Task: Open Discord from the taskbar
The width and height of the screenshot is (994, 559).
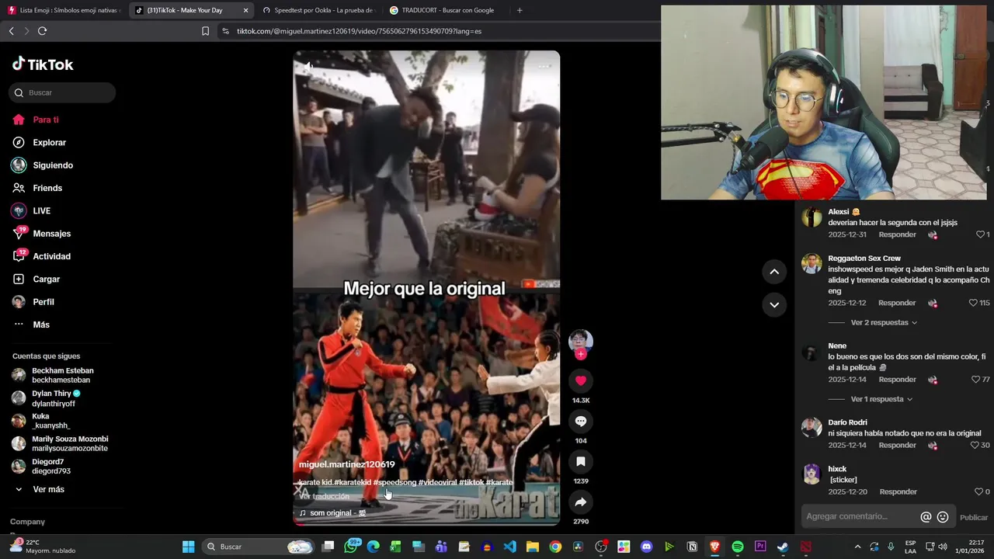Action: 646,547
